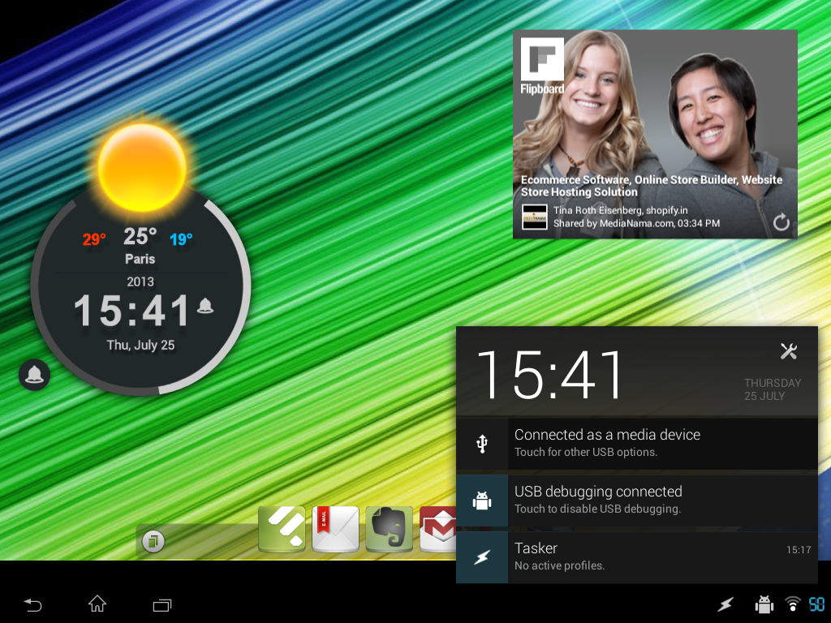Go to Home screen button

[97, 604]
